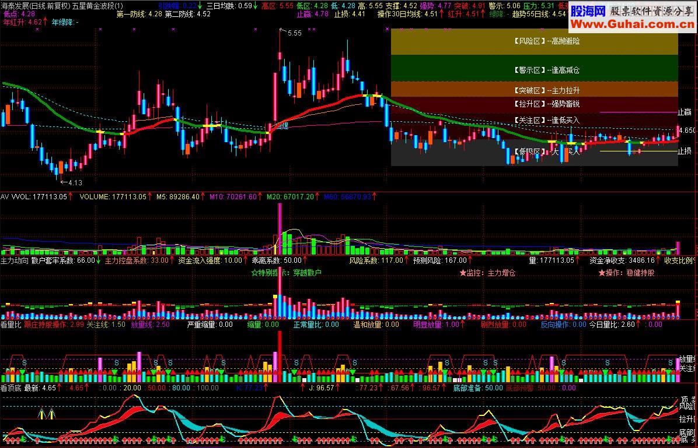Click the tallest magenta volume spike bar
Screen dimensions: 698x448
pyautogui.click(x=280, y=228)
